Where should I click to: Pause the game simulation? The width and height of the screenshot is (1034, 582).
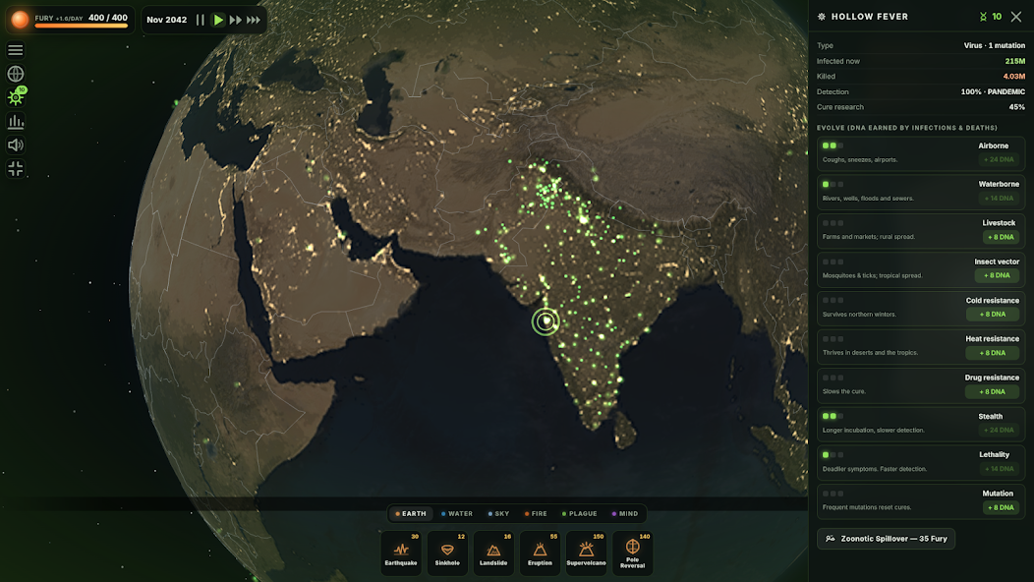pyautogui.click(x=200, y=20)
